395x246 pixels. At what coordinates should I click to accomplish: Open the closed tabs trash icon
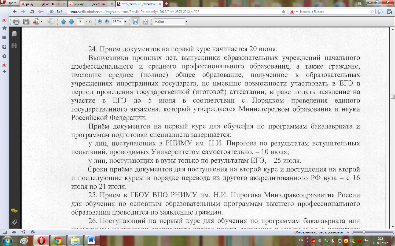click(x=359, y=4)
